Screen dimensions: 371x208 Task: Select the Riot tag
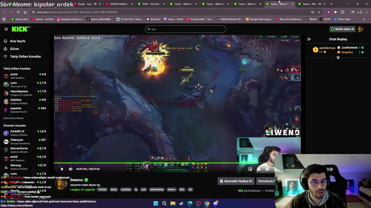182,190
